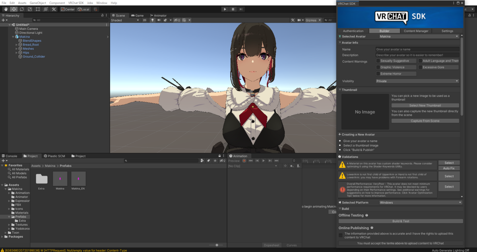Select the Hand tool in the toolbar
Viewport: 477px width, 252px height.
point(6,9)
